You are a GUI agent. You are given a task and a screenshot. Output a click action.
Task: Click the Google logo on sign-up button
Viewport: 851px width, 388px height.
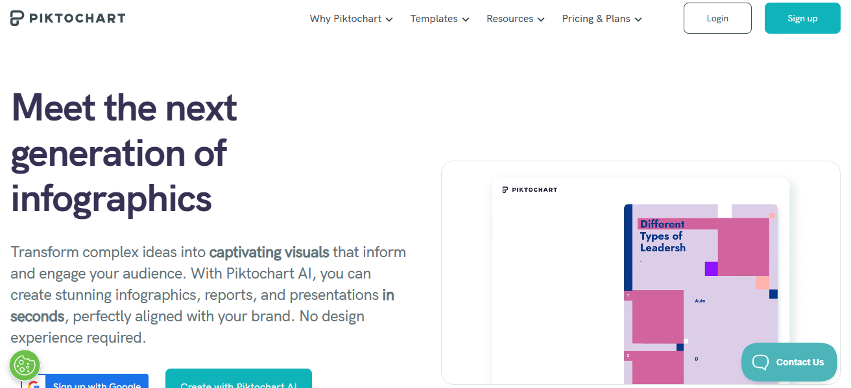[34, 384]
